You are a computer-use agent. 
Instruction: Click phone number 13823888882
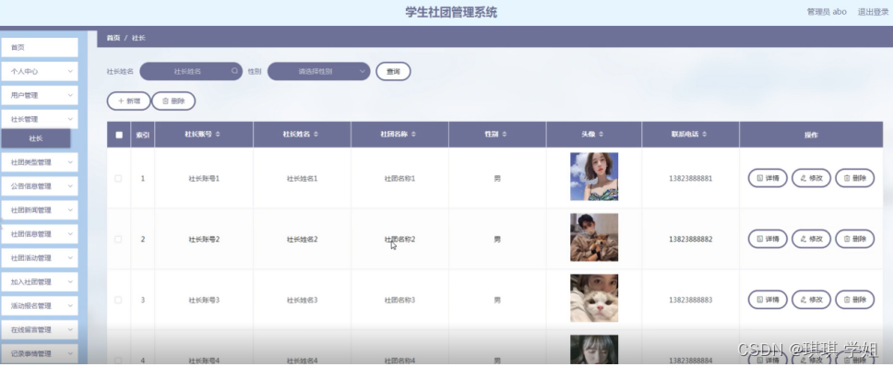690,239
